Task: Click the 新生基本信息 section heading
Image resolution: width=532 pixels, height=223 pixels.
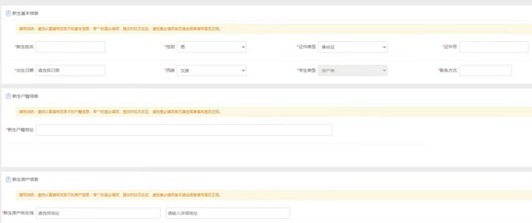Action: point(25,14)
